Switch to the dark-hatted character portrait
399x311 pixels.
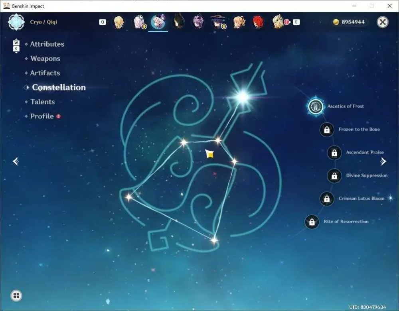point(218,22)
